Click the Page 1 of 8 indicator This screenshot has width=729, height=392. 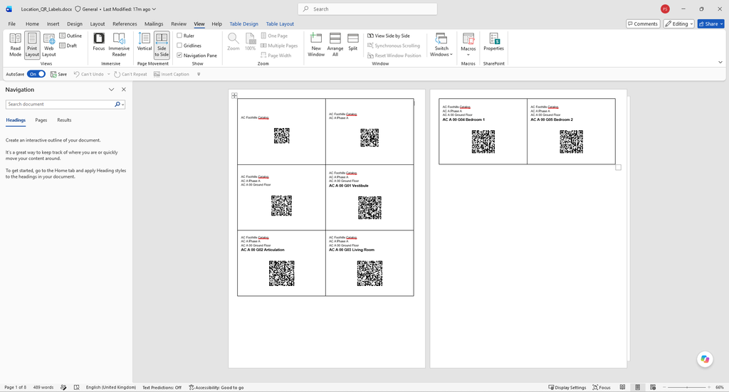(x=16, y=387)
